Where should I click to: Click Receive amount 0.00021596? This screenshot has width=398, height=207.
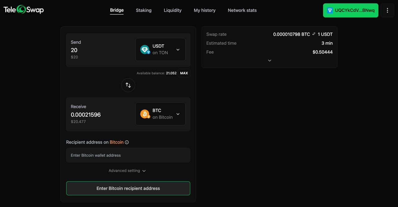pos(86,115)
